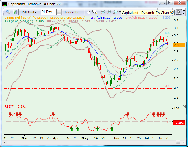This screenshot has width=188, height=147.
Task: Click the Mar label on date axis
Action: pos(25,138)
